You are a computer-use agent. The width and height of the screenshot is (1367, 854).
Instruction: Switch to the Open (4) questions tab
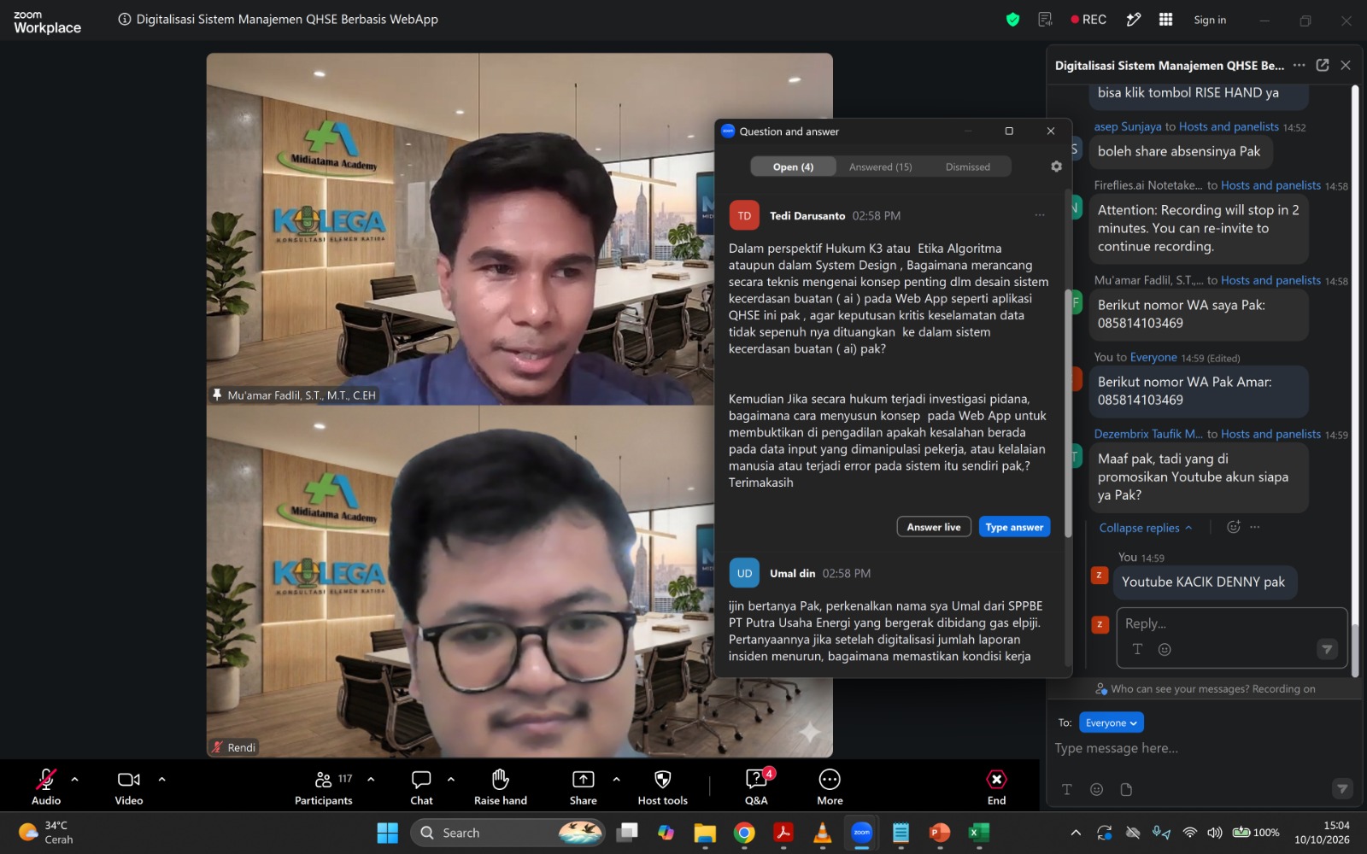(x=793, y=167)
